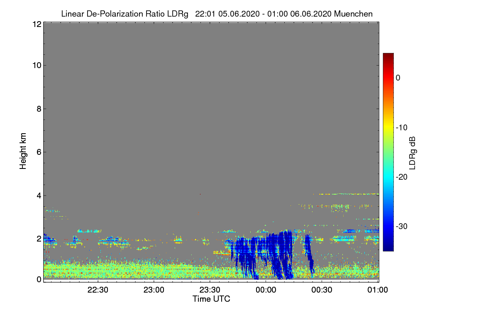Click the '23:00' time tick label
This screenshot has width=498, height=332.
[154, 290]
